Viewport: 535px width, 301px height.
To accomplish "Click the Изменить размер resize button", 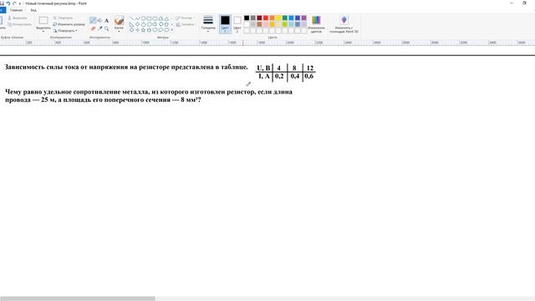I will pyautogui.click(x=69, y=24).
